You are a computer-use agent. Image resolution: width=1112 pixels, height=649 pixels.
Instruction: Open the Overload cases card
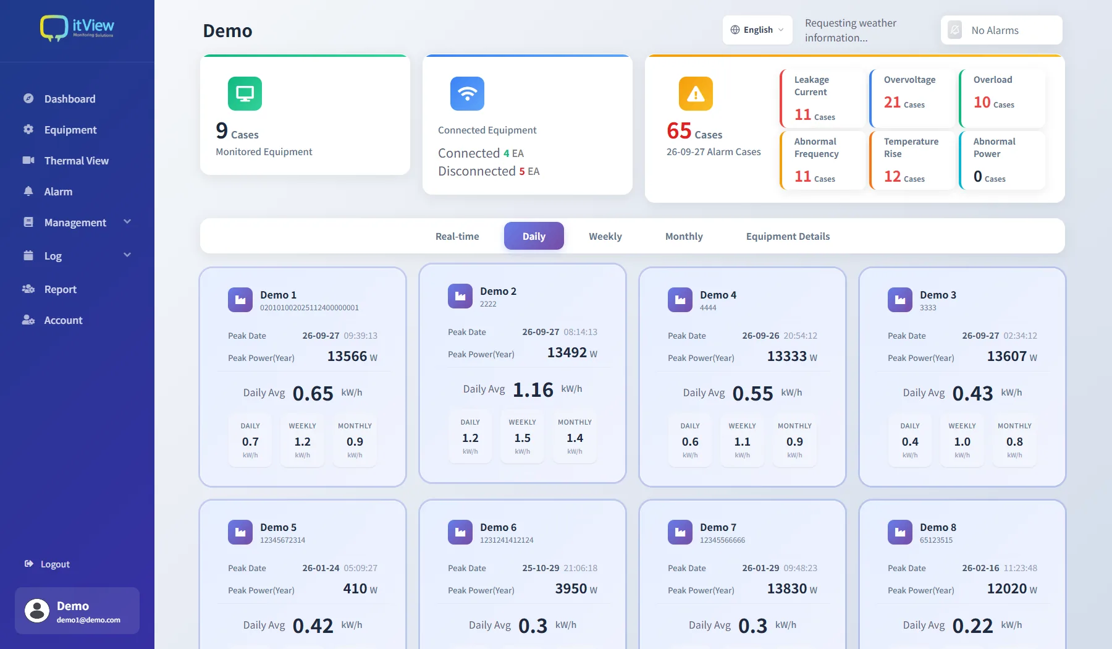[x=1002, y=98]
